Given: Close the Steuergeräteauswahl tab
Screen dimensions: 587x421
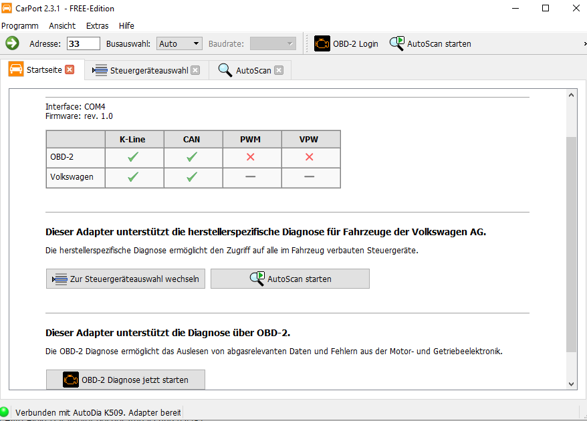Looking at the screenshot, I should click(x=195, y=70).
